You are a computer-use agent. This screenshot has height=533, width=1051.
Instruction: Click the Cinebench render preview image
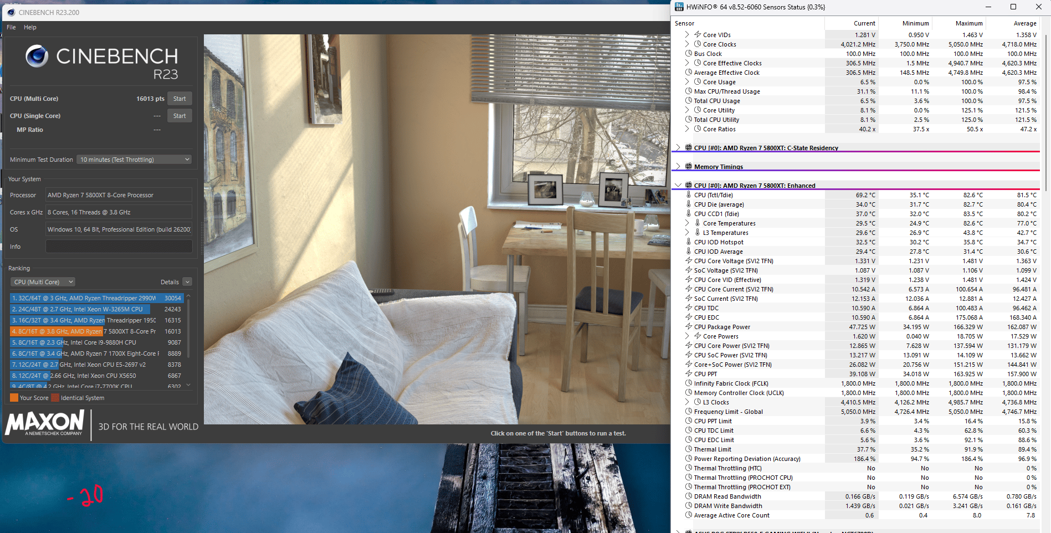[x=437, y=229]
